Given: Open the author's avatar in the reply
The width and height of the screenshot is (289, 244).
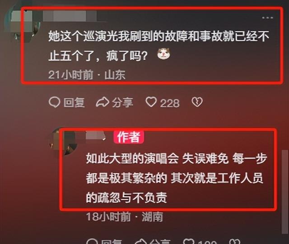Looking at the screenshot, I should 64,142.
